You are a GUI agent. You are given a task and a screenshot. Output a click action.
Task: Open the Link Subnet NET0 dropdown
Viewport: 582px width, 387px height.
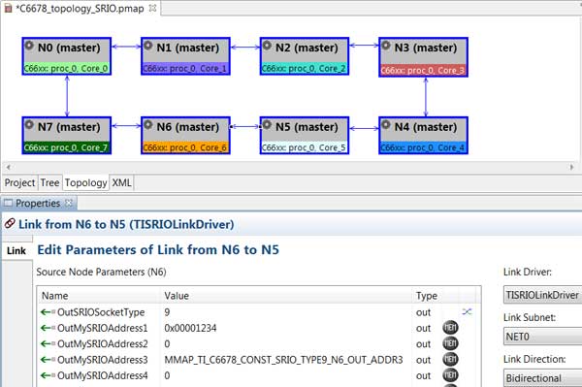(542, 337)
